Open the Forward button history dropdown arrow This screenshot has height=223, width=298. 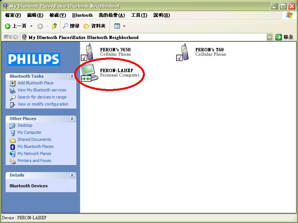[47, 26]
